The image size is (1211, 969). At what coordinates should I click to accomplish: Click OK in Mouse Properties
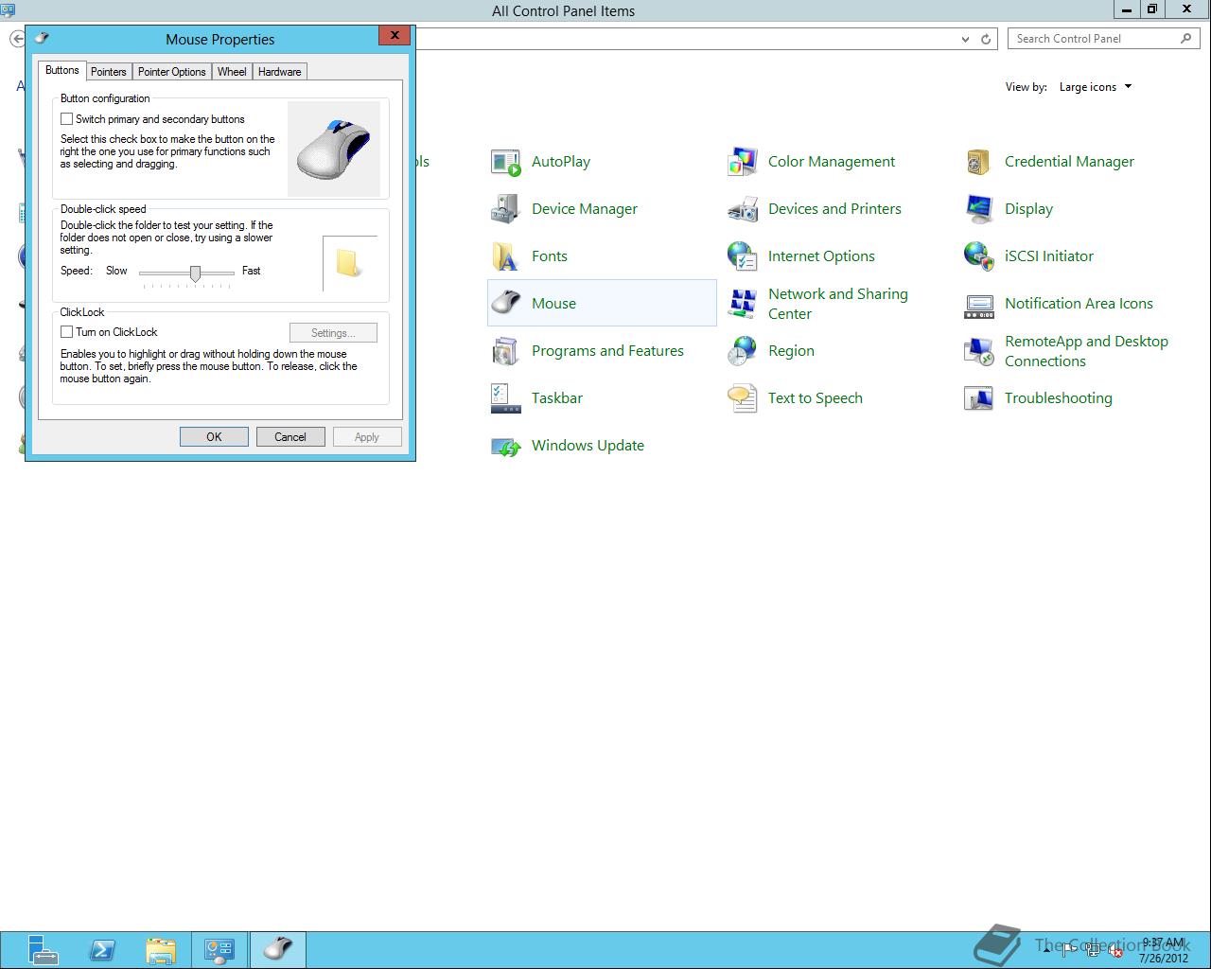(x=214, y=437)
